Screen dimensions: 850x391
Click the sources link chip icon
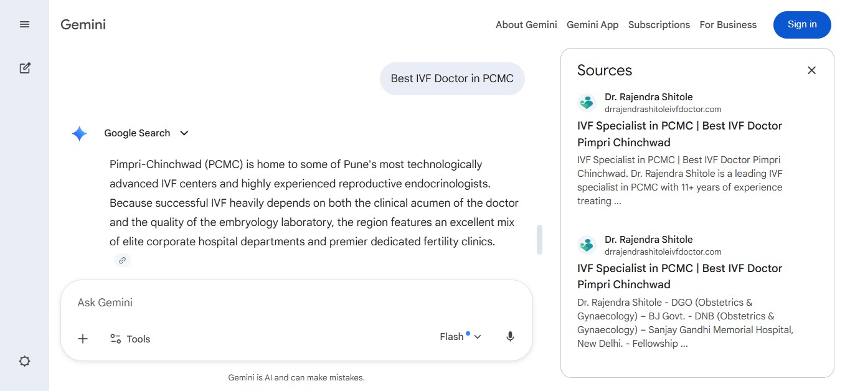(123, 260)
